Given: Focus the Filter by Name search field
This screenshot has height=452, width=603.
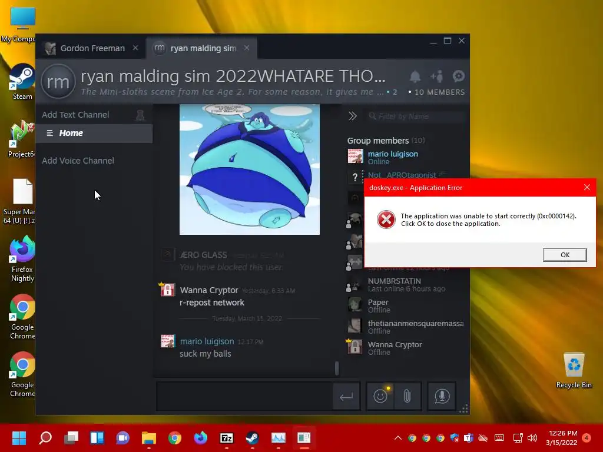Looking at the screenshot, I should click(x=415, y=116).
